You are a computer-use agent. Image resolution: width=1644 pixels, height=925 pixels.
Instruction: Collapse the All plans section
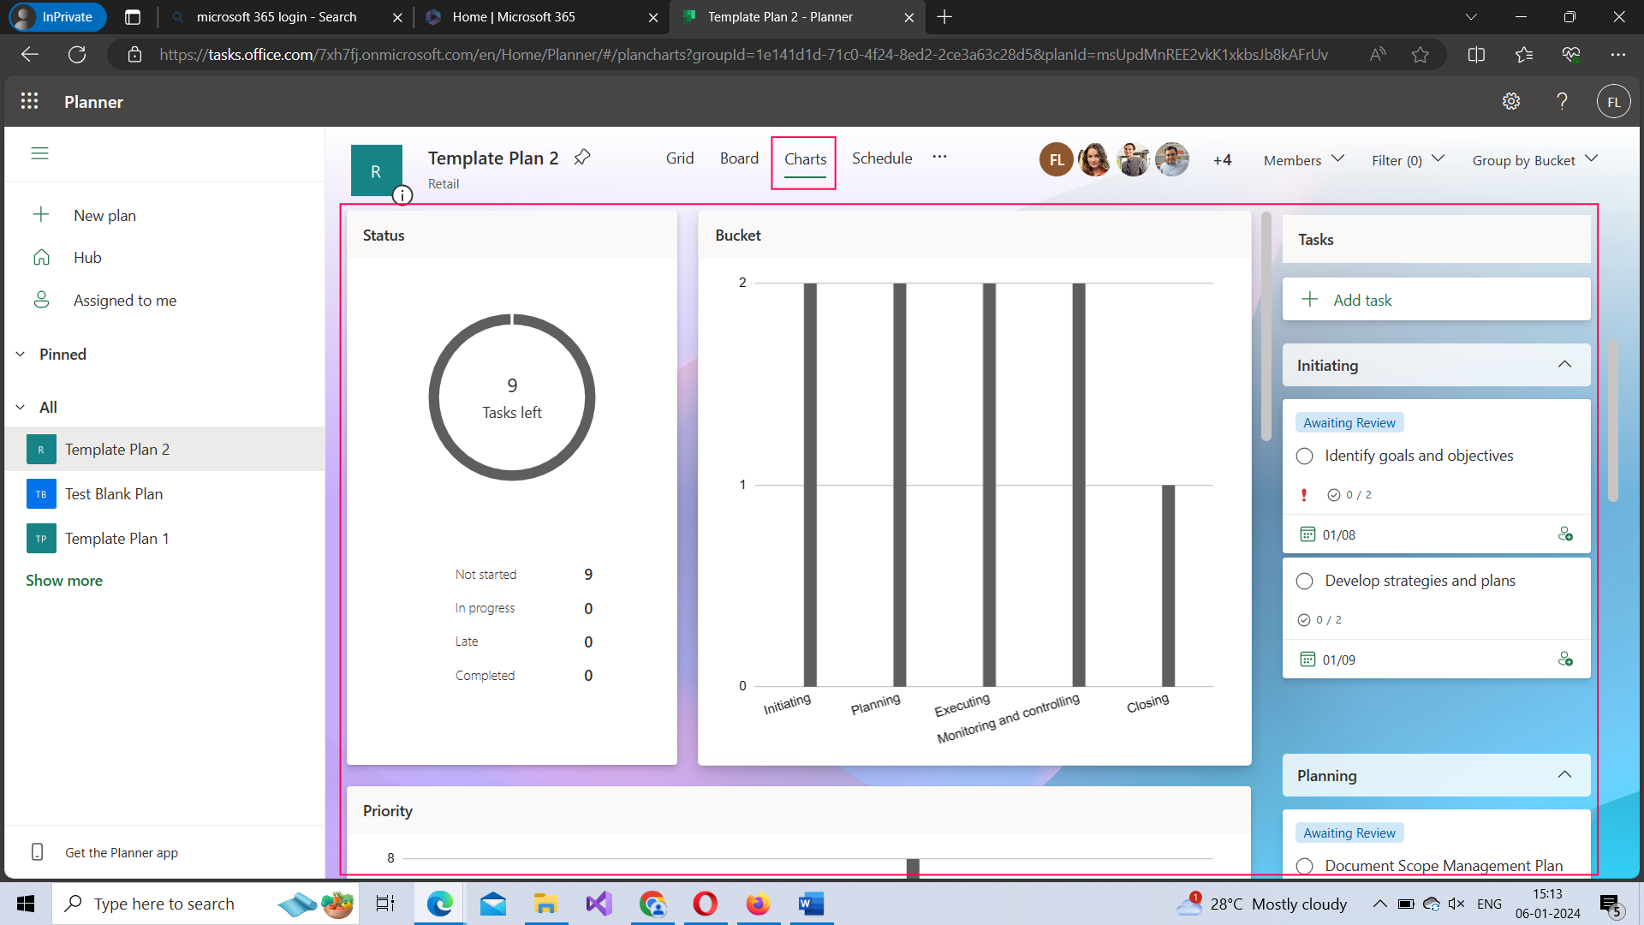click(x=21, y=408)
